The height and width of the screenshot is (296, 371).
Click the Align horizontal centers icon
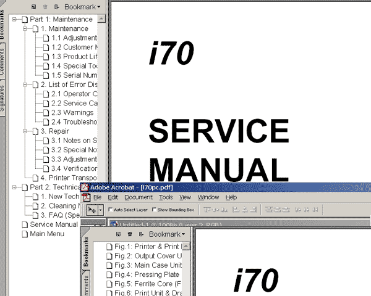click(244, 210)
